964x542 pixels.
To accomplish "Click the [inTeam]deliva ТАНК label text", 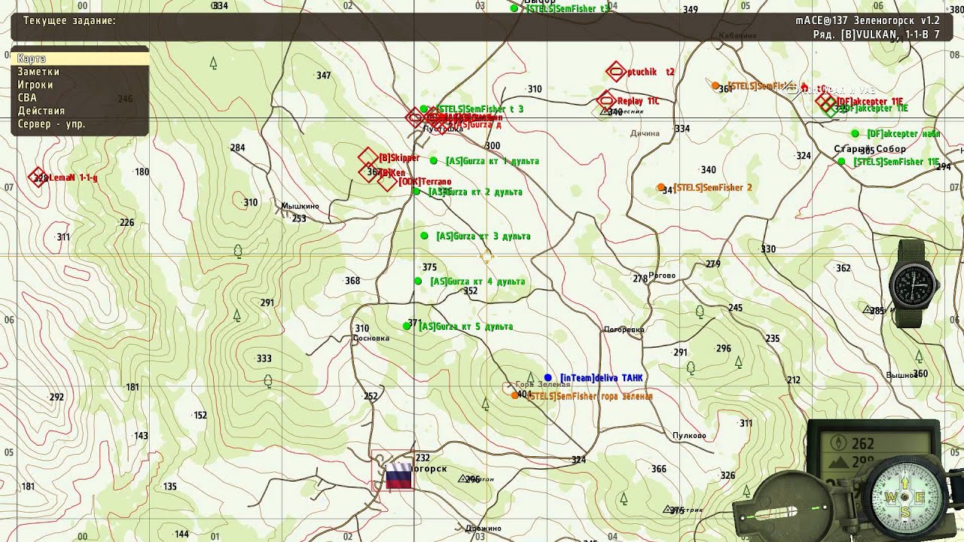I will (602, 378).
